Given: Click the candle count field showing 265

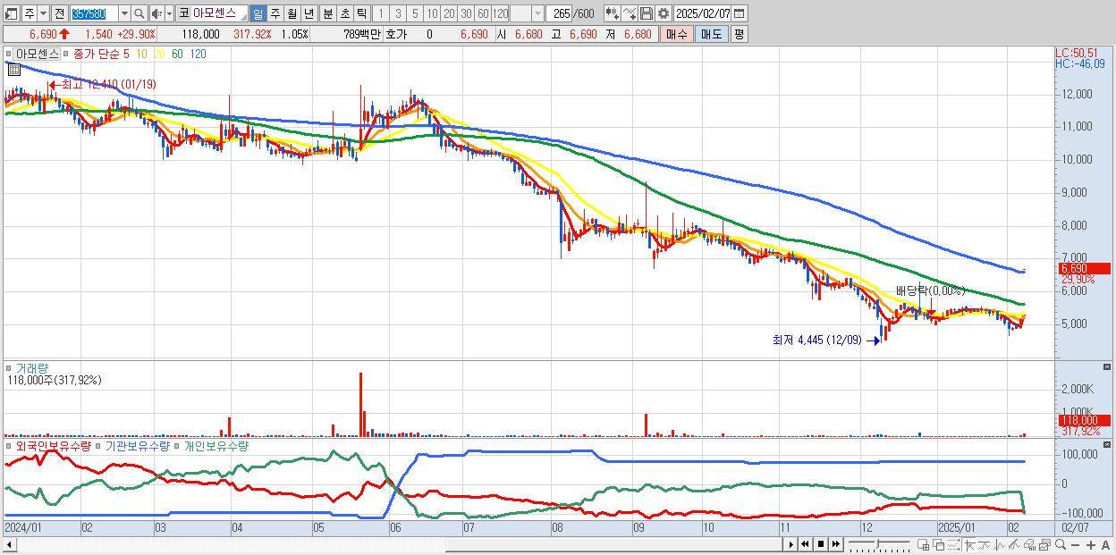Looking at the screenshot, I should [560, 13].
